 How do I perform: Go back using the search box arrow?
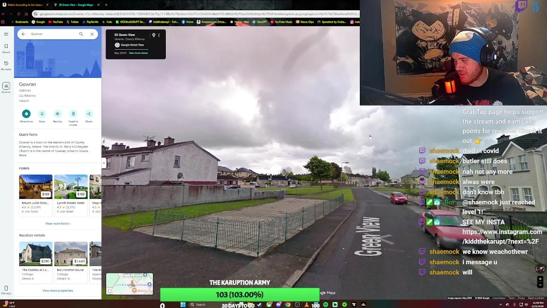(24, 34)
